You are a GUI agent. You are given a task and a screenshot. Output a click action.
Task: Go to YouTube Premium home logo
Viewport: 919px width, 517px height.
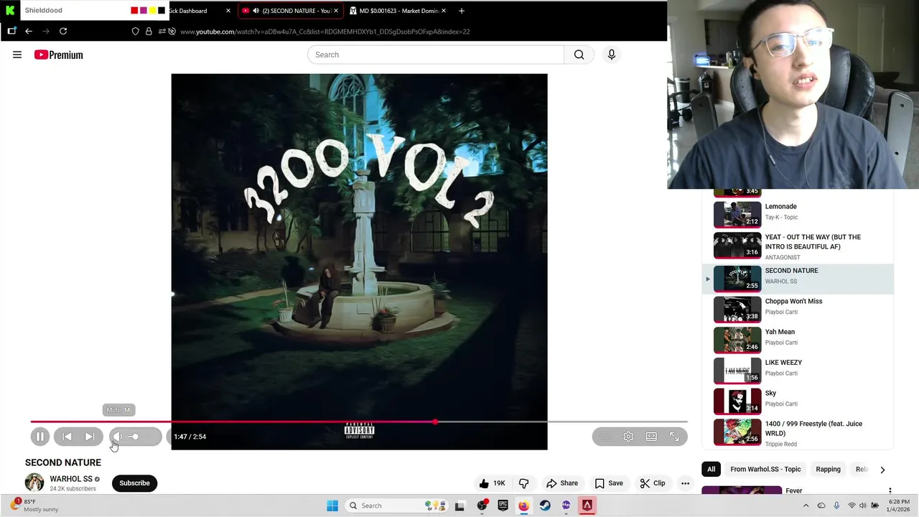(58, 55)
